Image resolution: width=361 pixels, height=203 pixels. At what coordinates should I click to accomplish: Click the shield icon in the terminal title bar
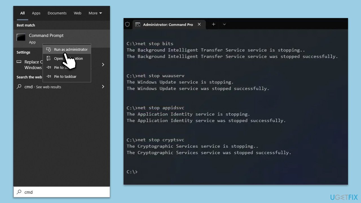(x=127, y=24)
